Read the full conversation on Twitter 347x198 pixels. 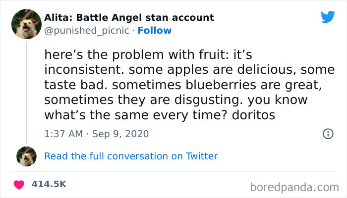(x=131, y=156)
